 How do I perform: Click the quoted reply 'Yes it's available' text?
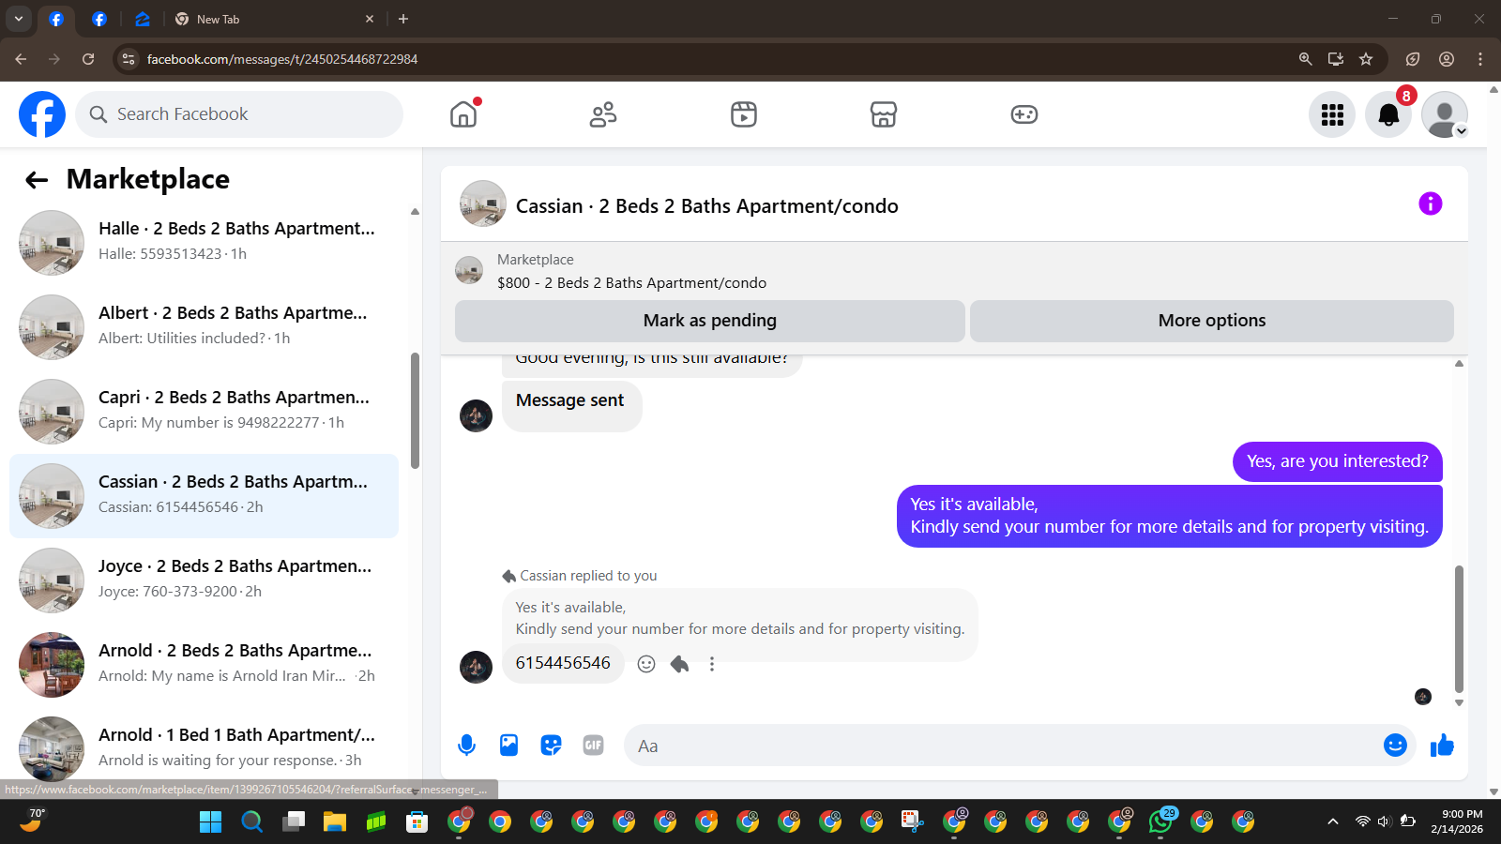tap(739, 618)
